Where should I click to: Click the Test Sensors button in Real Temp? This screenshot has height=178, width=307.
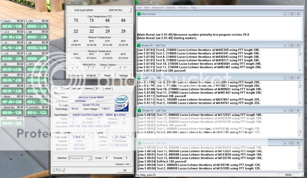point(75,75)
